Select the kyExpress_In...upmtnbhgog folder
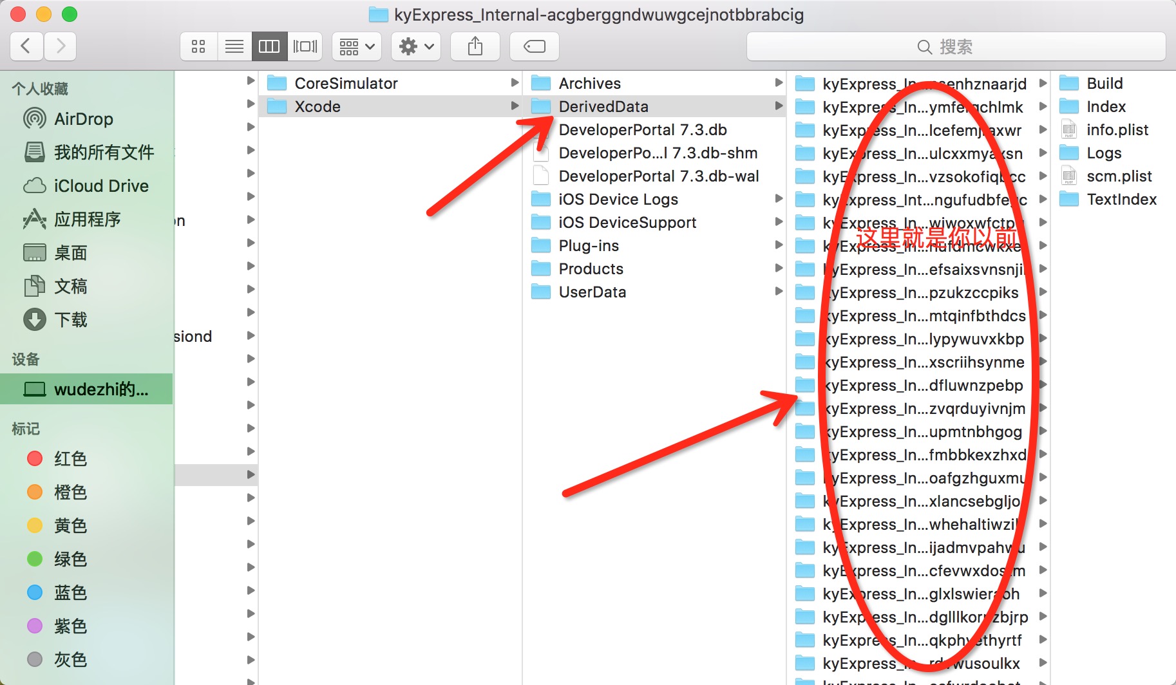The image size is (1176, 685). coord(918,431)
